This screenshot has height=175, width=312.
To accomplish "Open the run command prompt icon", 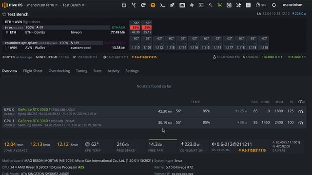I will 162,5.
